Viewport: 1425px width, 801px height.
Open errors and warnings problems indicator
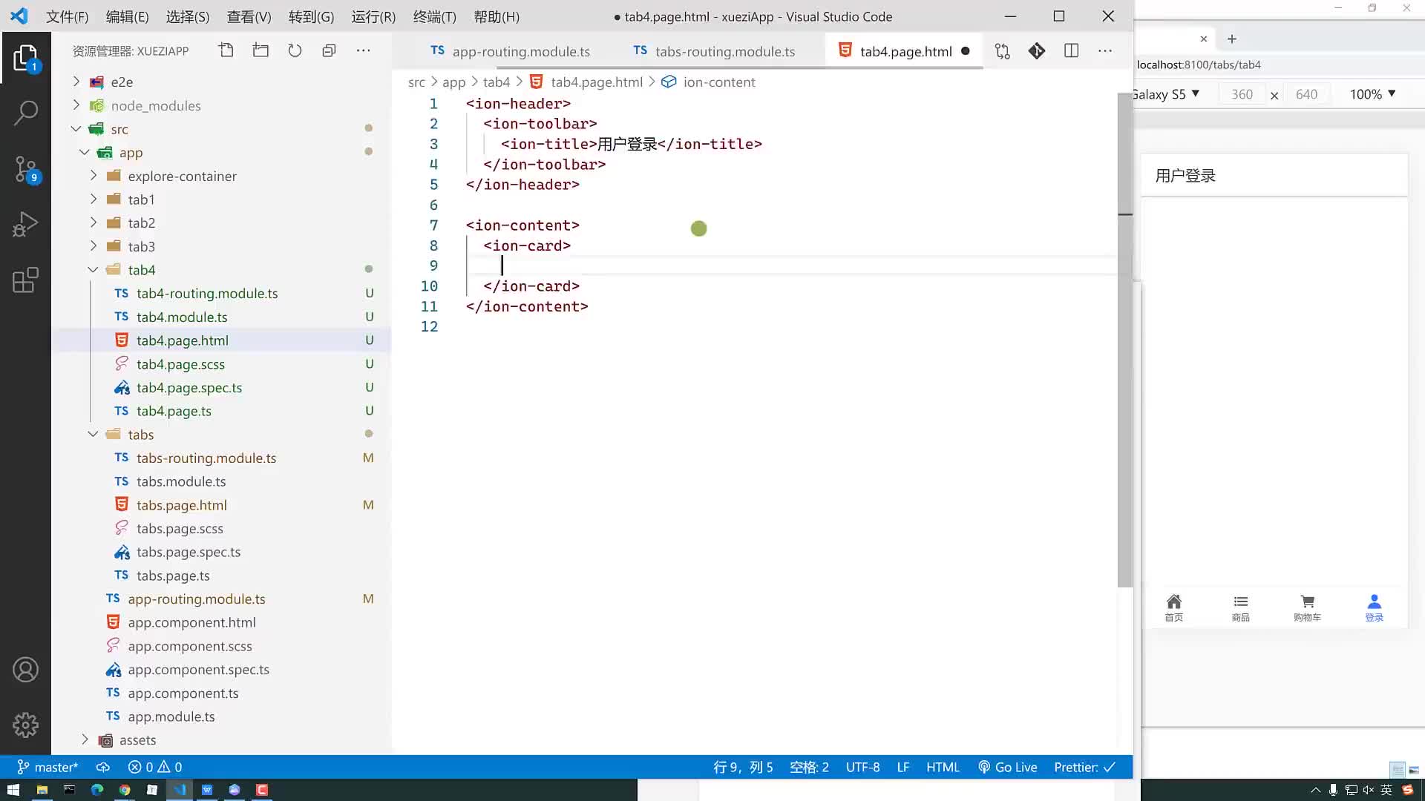pyautogui.click(x=154, y=767)
